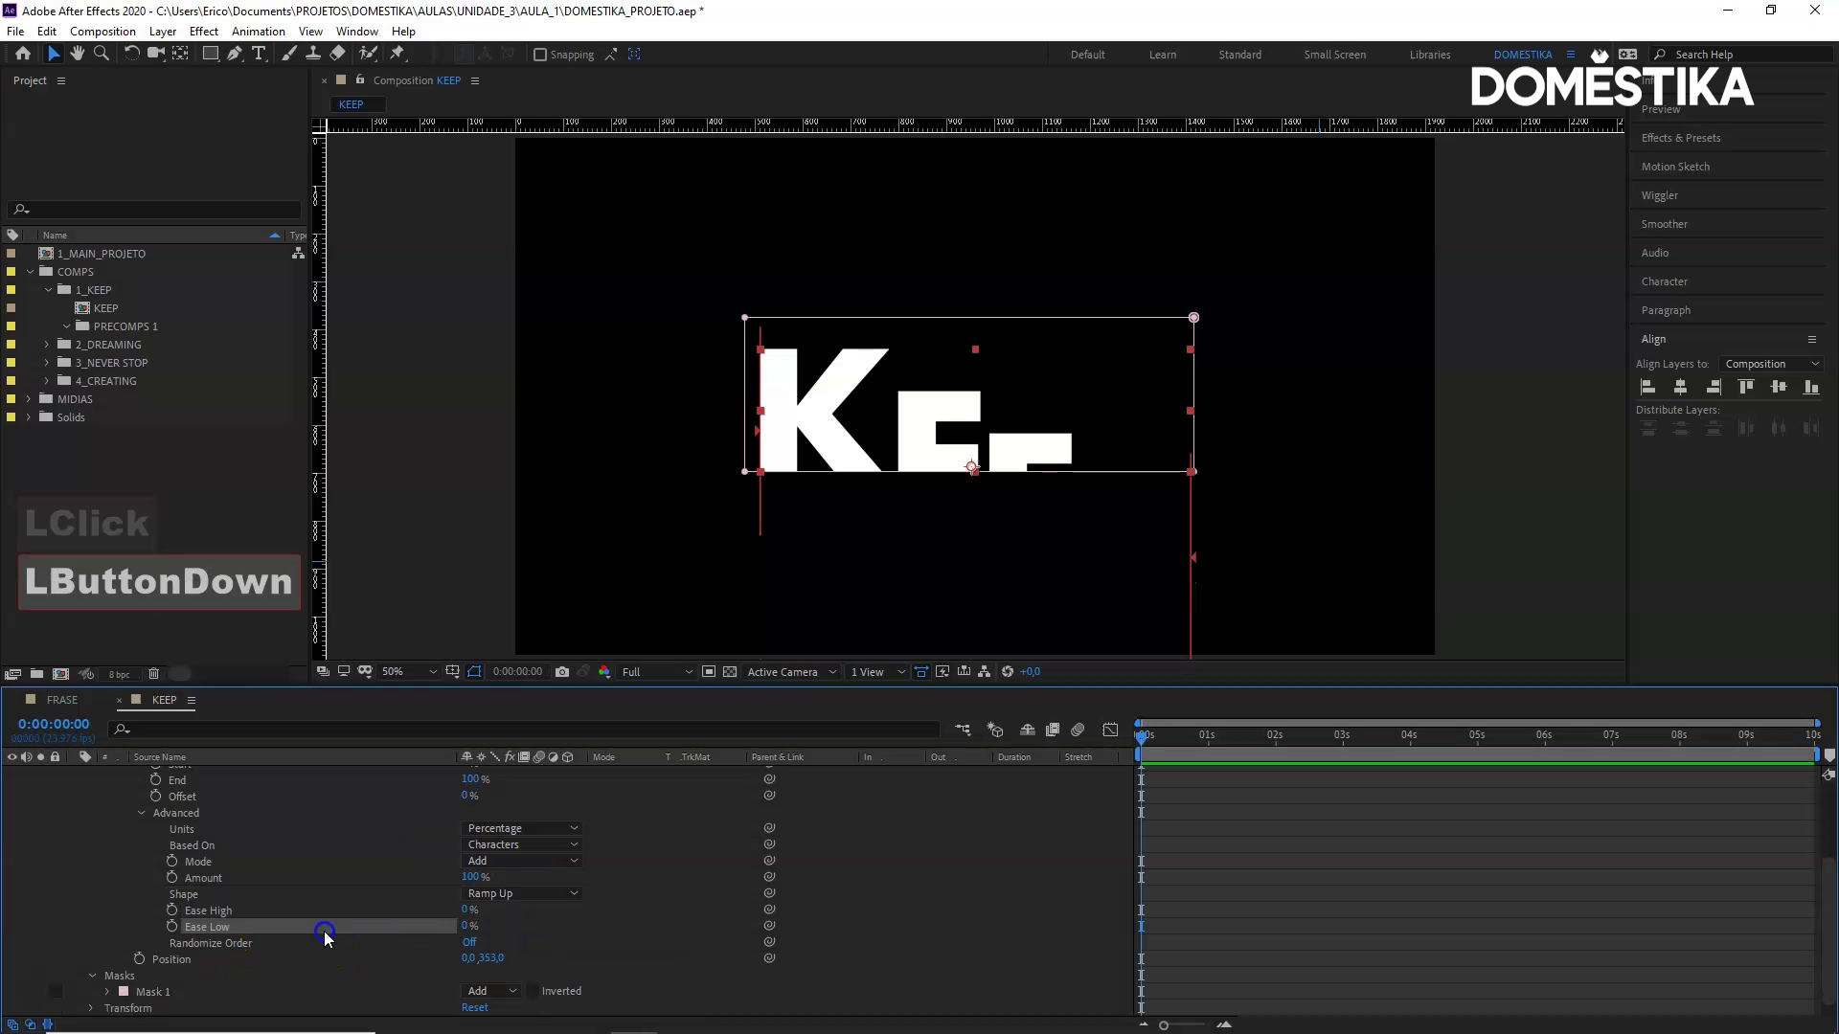This screenshot has height=1034, width=1839.
Task: Open Full resolution dropdown
Action: pyautogui.click(x=656, y=672)
